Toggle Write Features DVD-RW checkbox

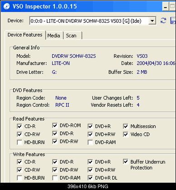coord(55,170)
